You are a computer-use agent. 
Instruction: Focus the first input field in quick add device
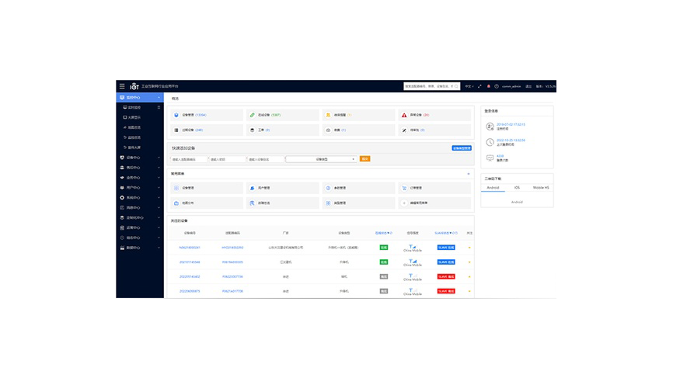[x=189, y=159]
